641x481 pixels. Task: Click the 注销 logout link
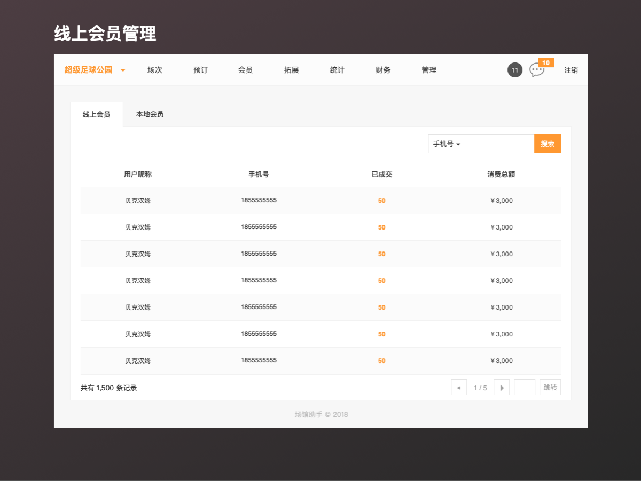(571, 70)
